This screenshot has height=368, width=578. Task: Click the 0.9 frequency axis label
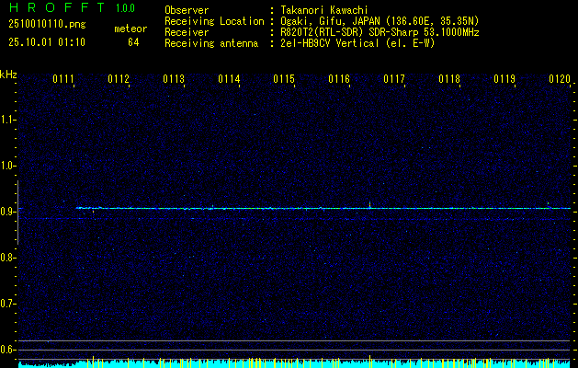[x=8, y=212]
